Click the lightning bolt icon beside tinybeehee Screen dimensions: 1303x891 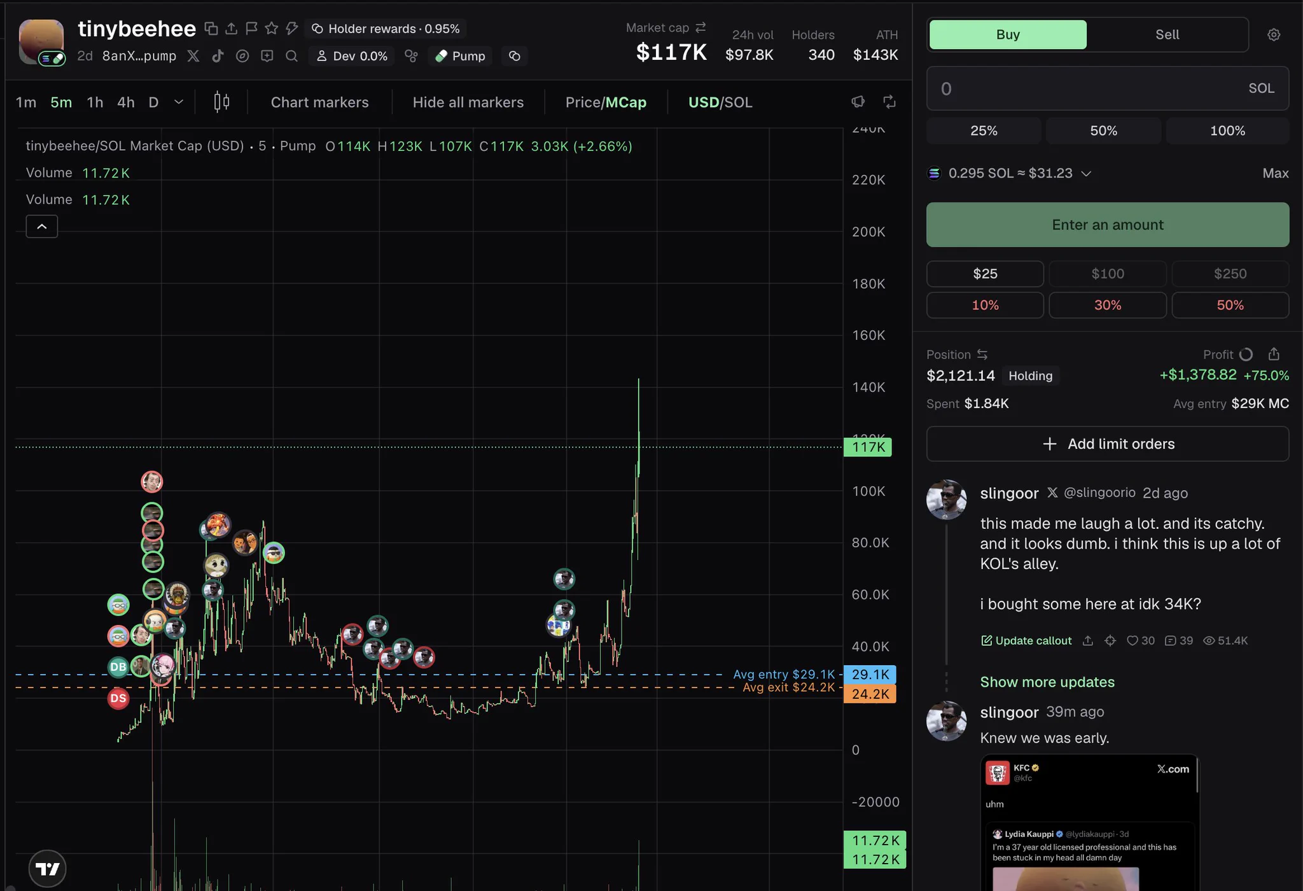(x=292, y=29)
